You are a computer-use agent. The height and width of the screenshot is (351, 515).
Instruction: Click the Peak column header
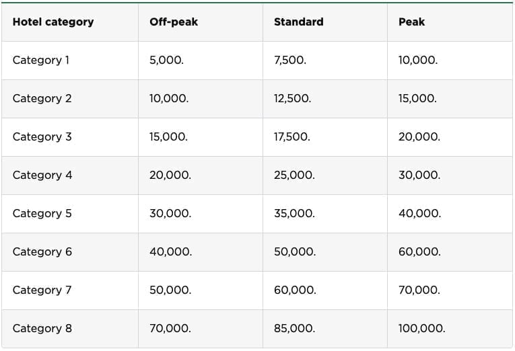(x=411, y=22)
